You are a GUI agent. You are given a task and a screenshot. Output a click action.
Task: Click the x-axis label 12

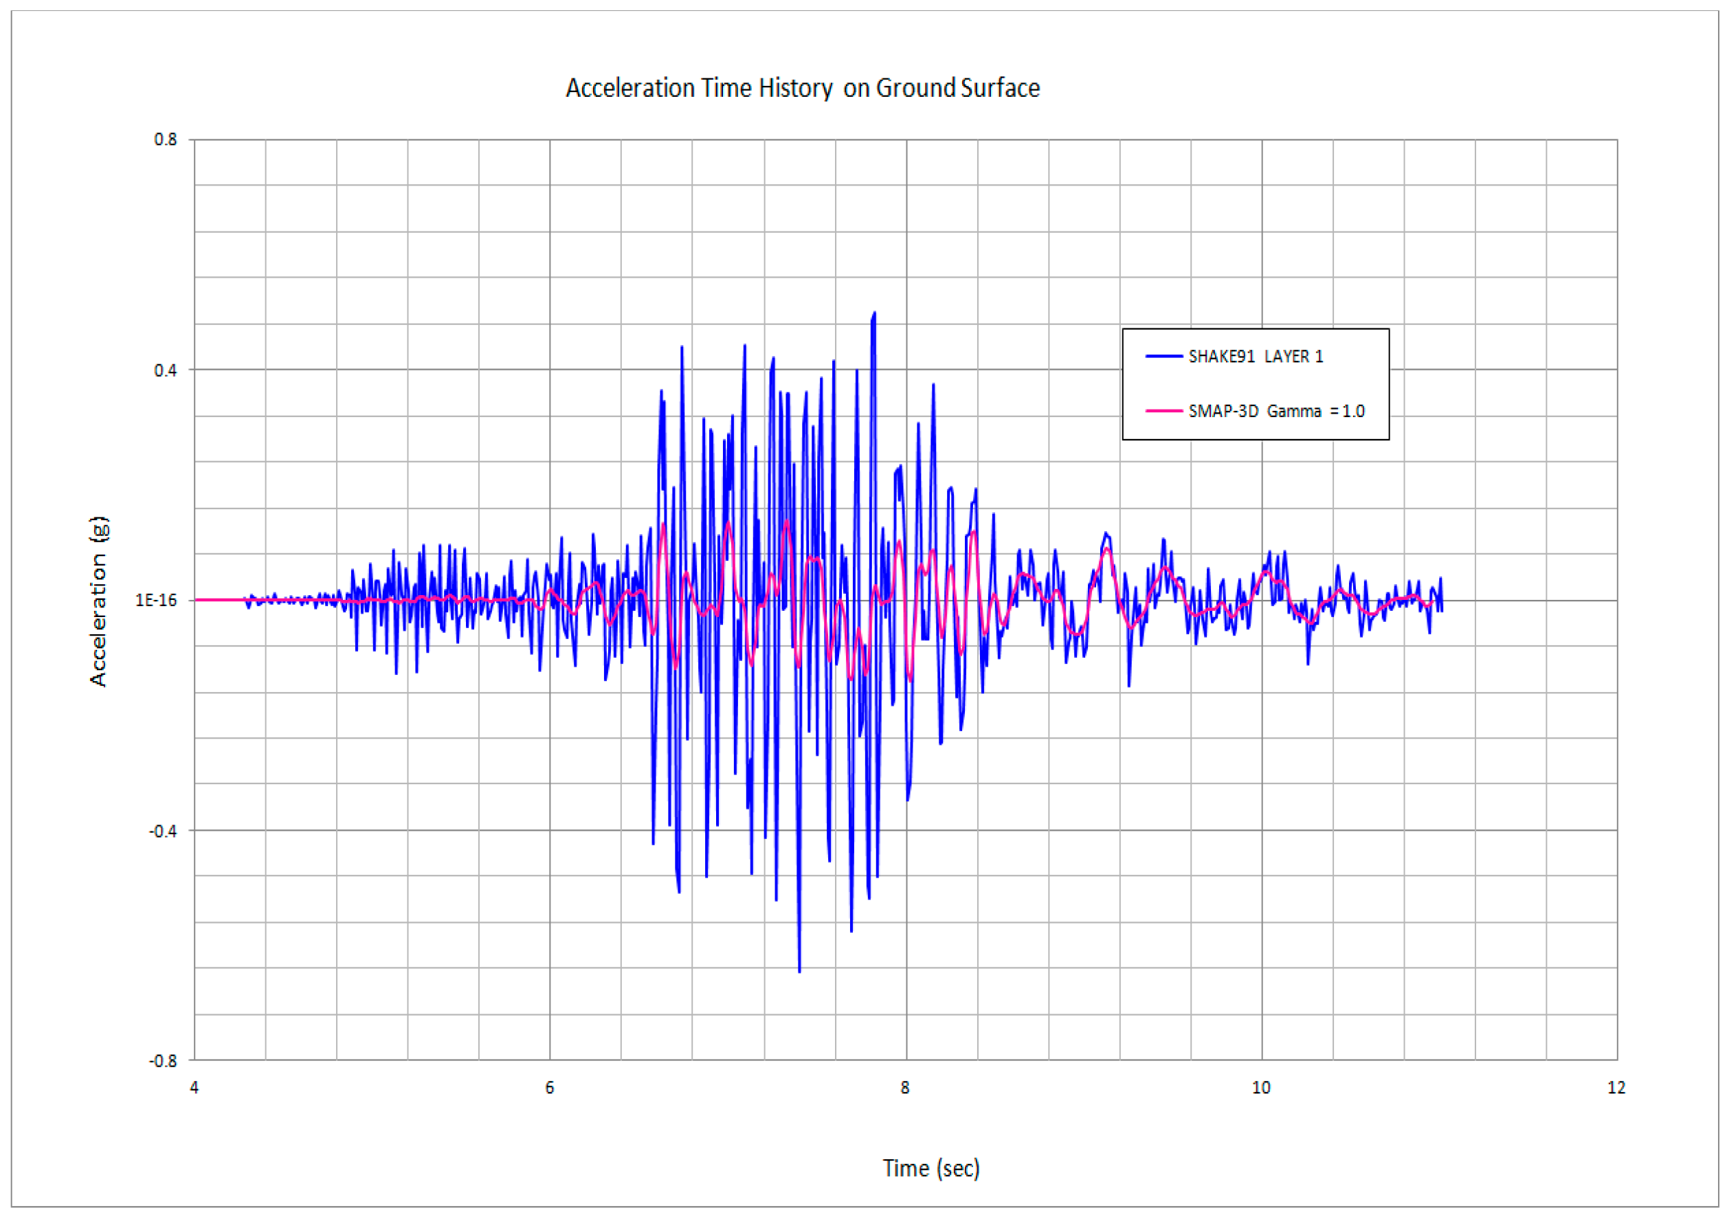pos(1616,1088)
